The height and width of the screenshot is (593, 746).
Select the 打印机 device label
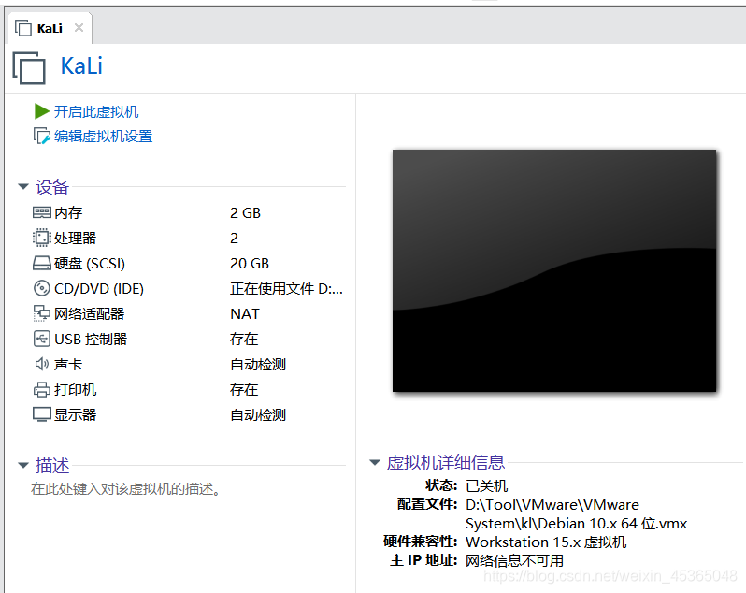[75, 390]
